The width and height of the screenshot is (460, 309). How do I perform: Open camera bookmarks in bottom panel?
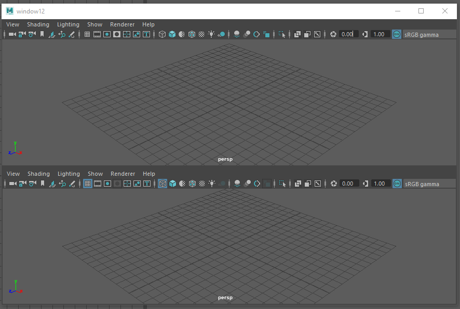pyautogui.click(x=42, y=184)
